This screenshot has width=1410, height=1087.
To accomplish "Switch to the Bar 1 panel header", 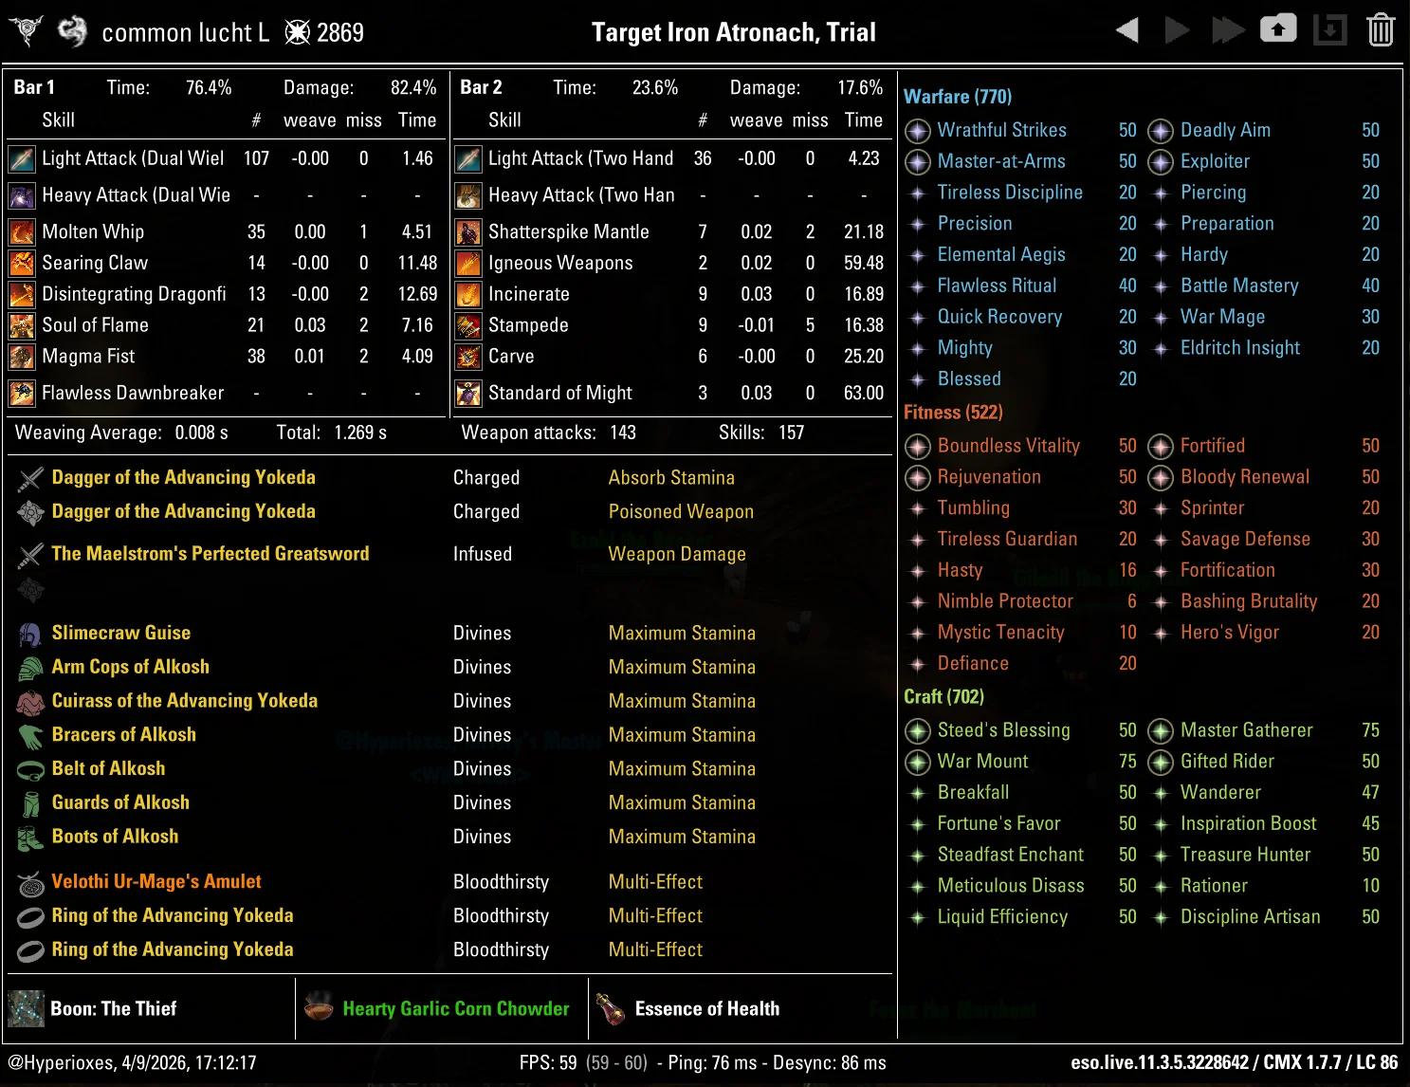I will [34, 87].
